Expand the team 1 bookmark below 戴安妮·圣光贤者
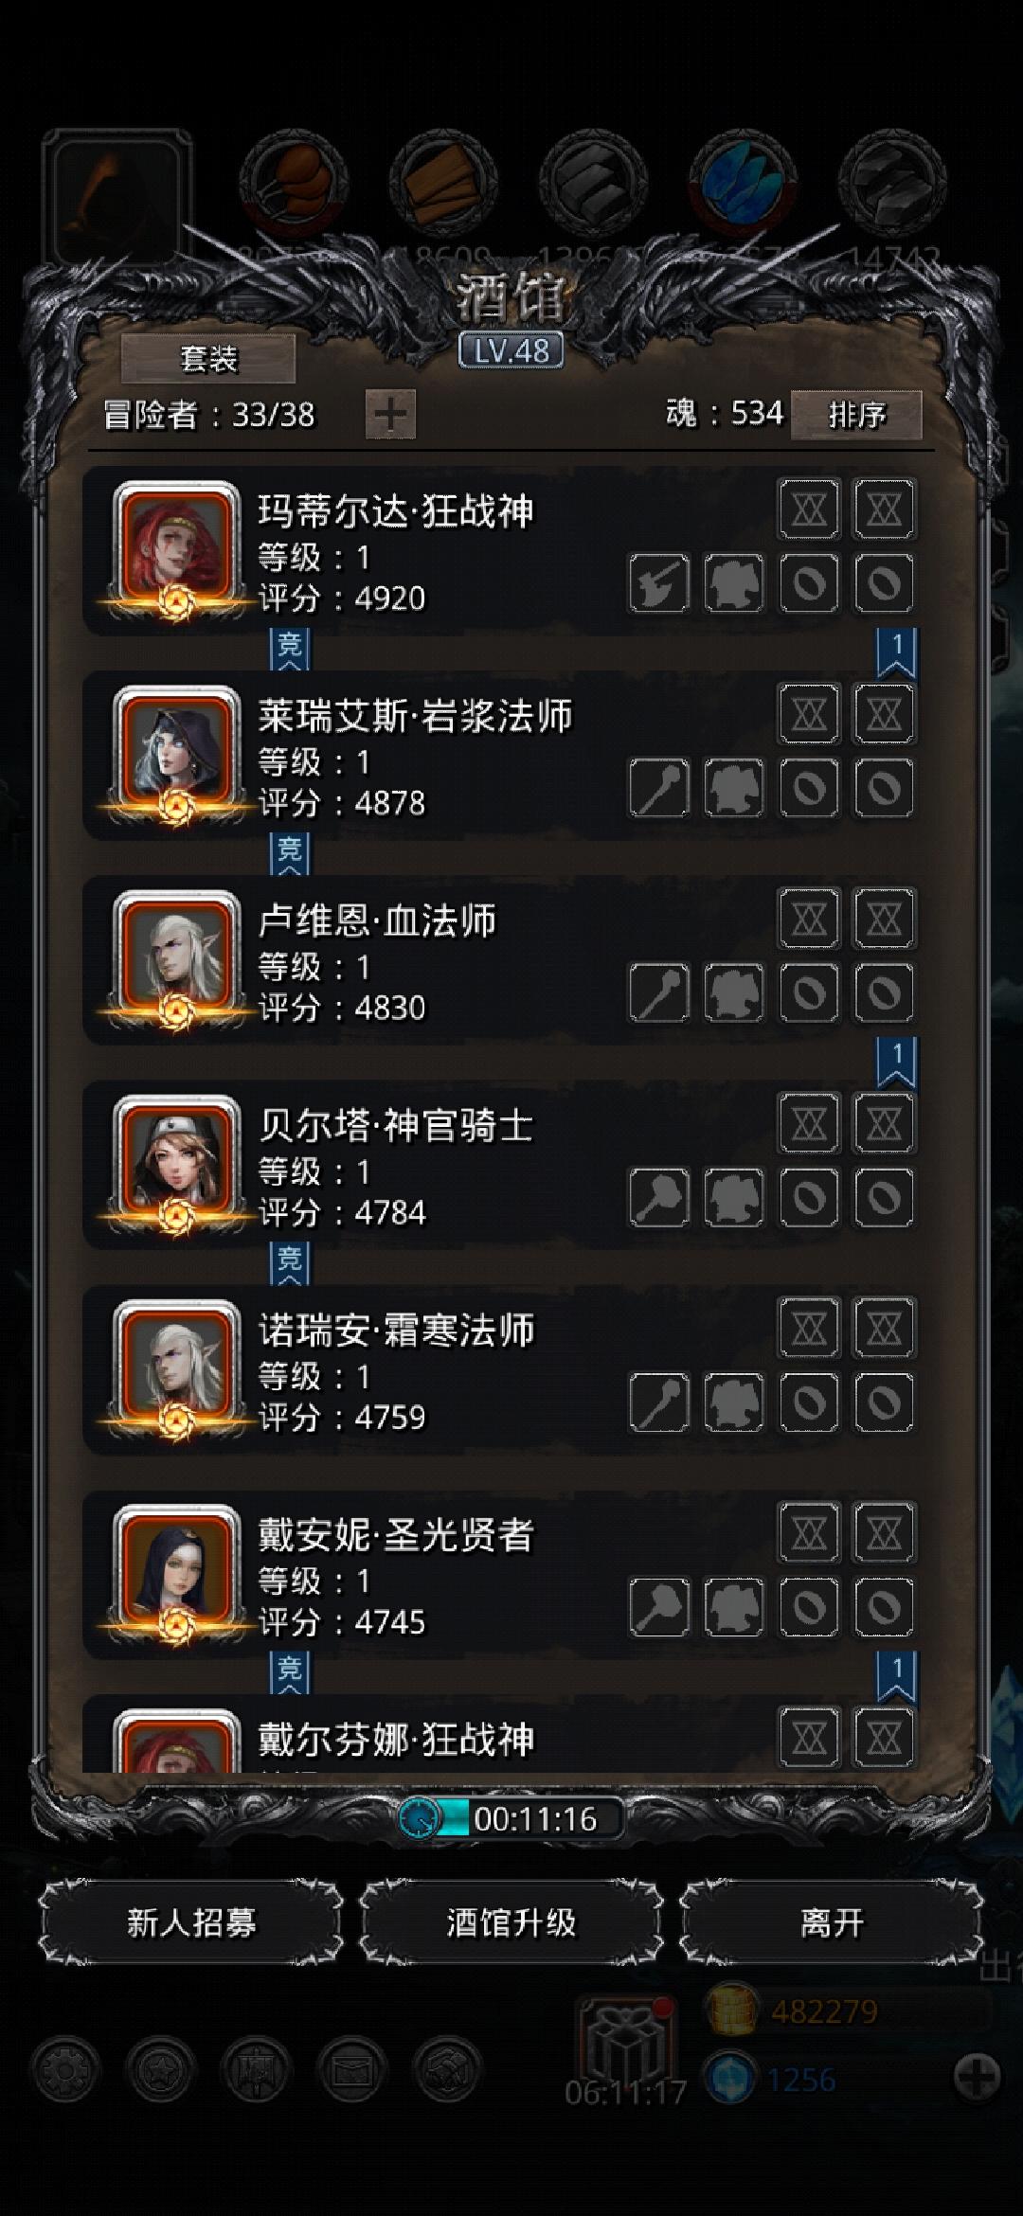This screenshot has width=1023, height=2216. click(896, 1675)
